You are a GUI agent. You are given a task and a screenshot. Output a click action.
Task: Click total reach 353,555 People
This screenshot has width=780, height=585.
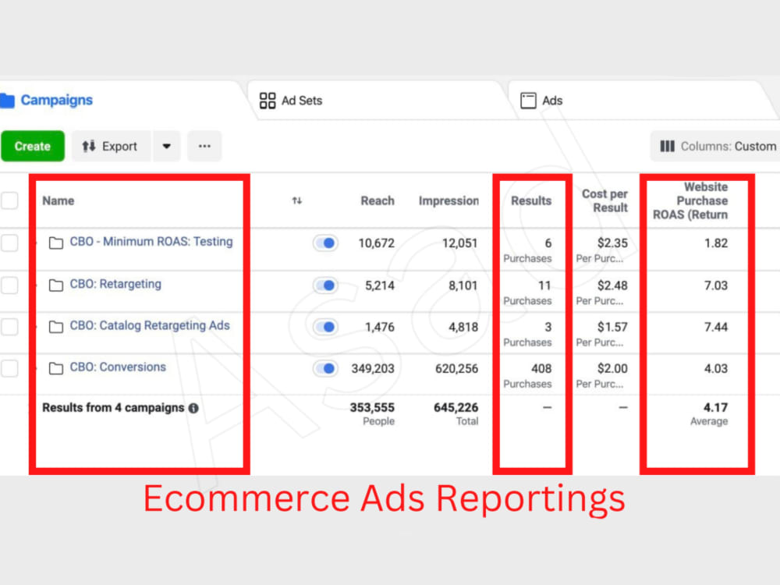pyautogui.click(x=372, y=414)
